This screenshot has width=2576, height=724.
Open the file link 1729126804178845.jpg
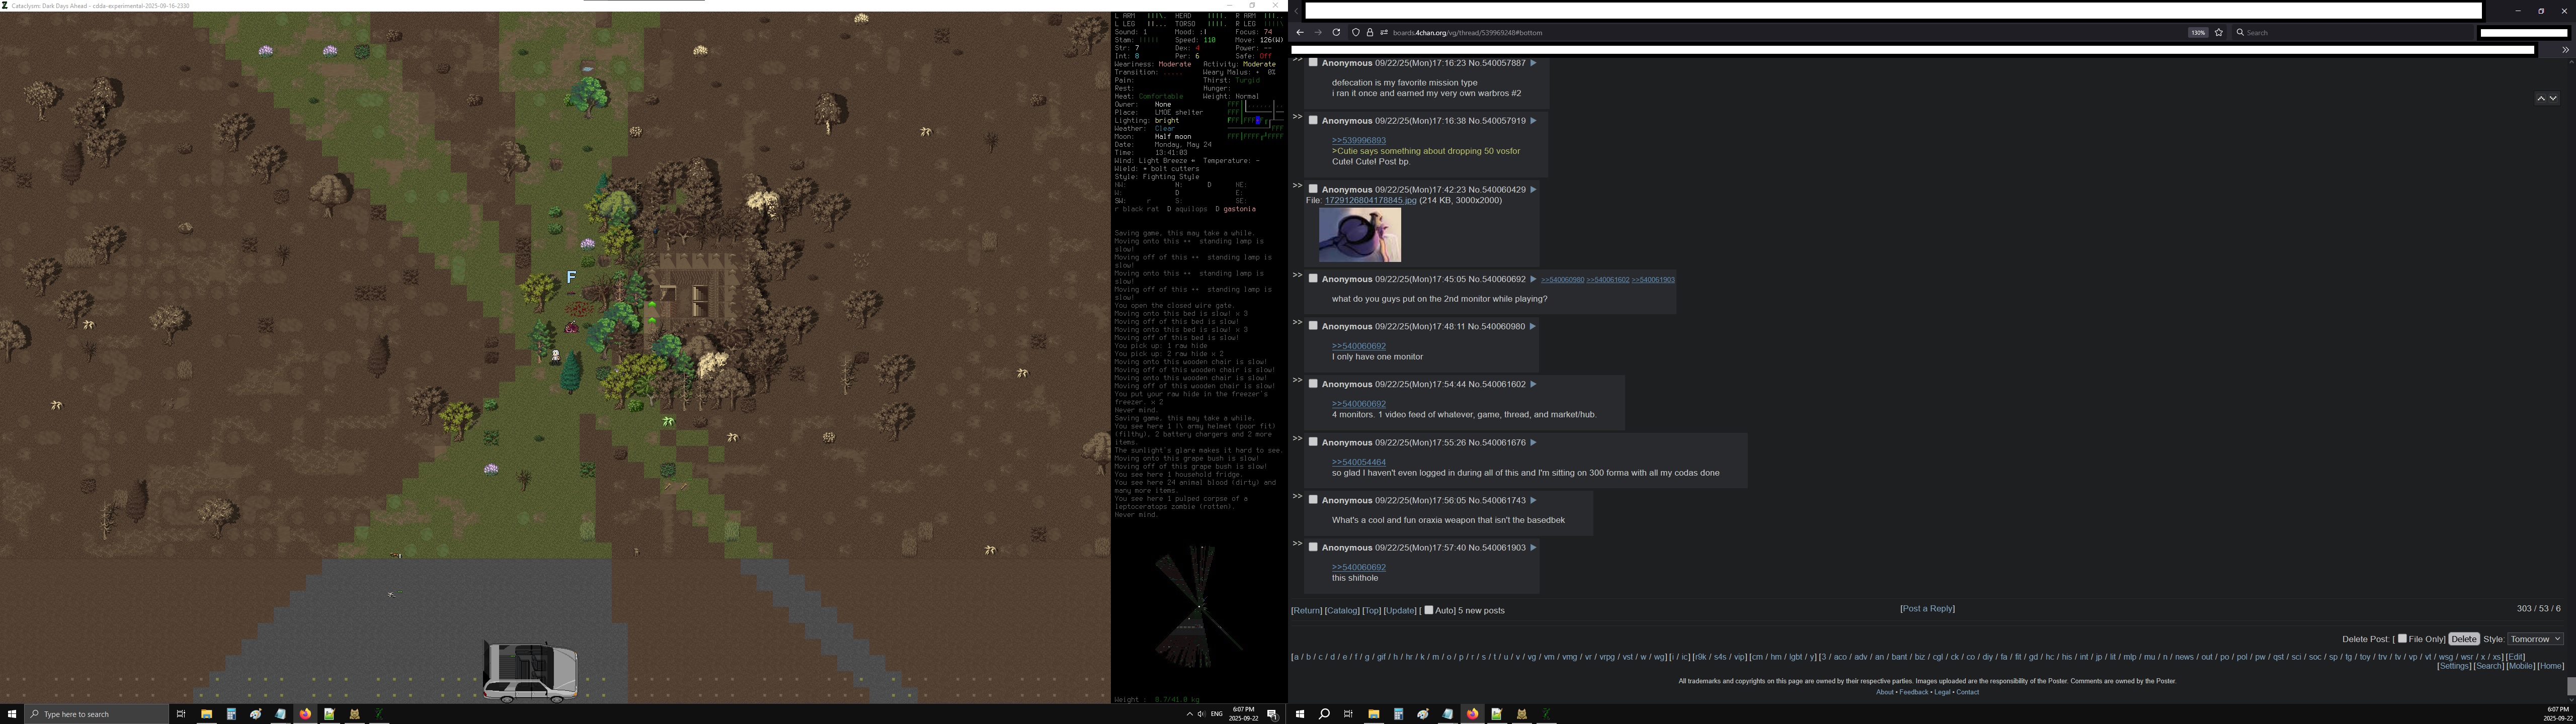[1370, 200]
